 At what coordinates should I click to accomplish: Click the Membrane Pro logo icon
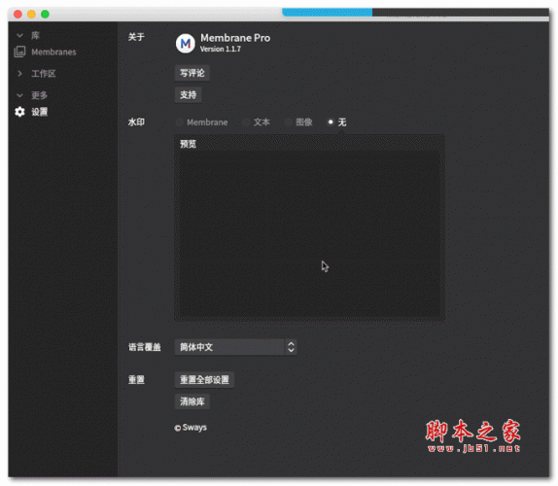(186, 44)
